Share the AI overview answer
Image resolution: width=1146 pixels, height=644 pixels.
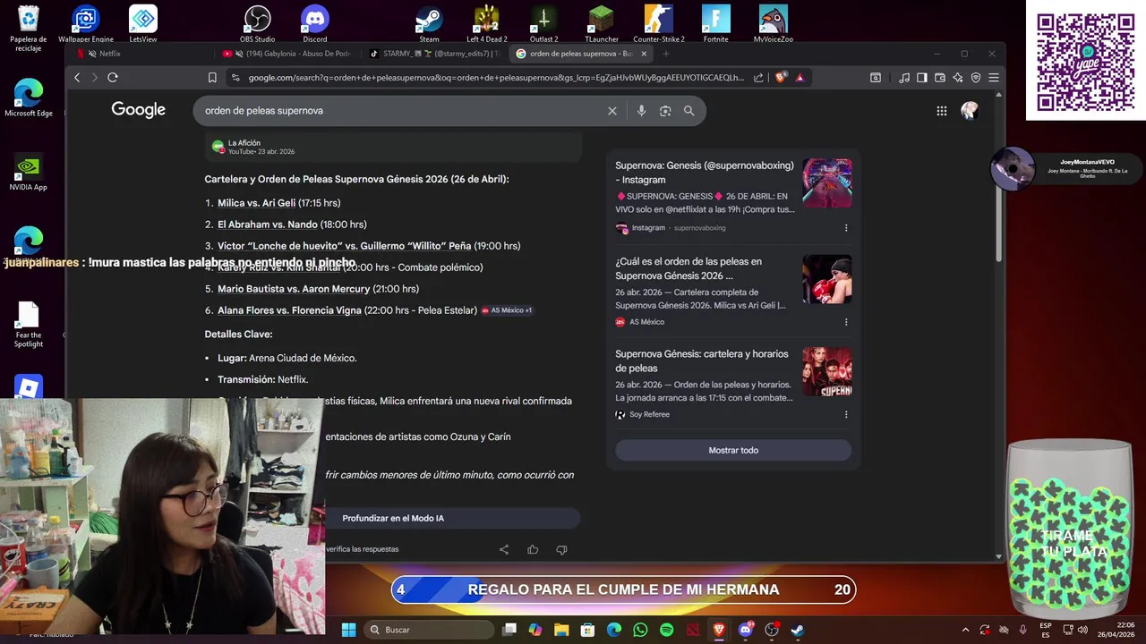504,549
